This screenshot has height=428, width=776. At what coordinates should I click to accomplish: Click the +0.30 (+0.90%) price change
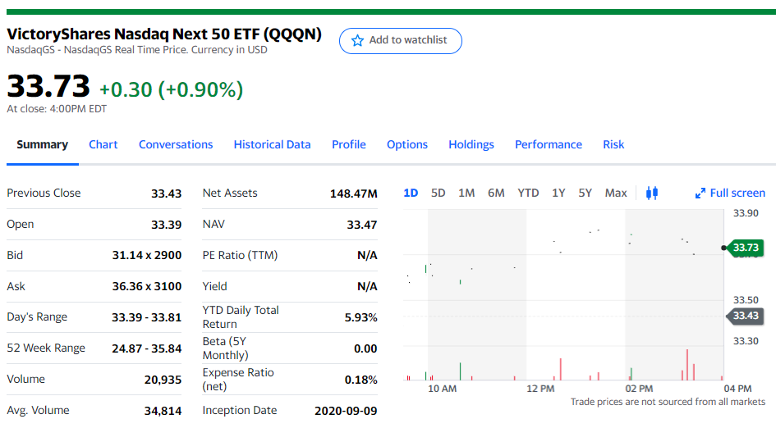pyautogui.click(x=172, y=89)
